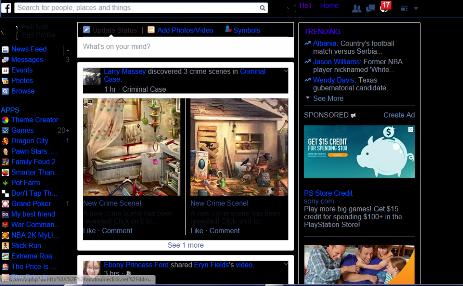Screen dimensions: 463x286
Task: Expand the account menu arrow in top bar
Action: pyautogui.click(x=416, y=8)
